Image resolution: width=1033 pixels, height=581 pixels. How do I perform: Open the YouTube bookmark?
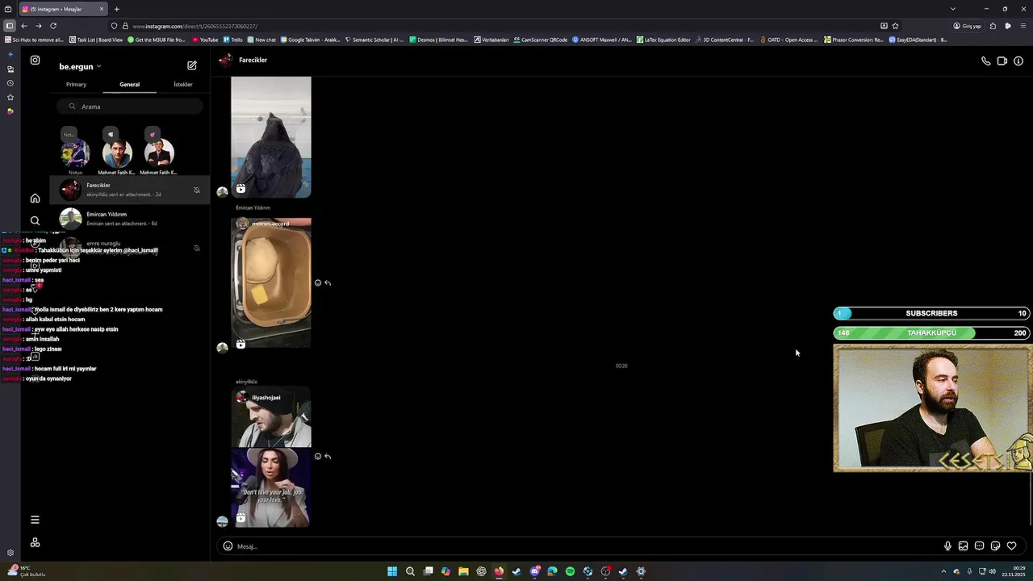point(205,40)
